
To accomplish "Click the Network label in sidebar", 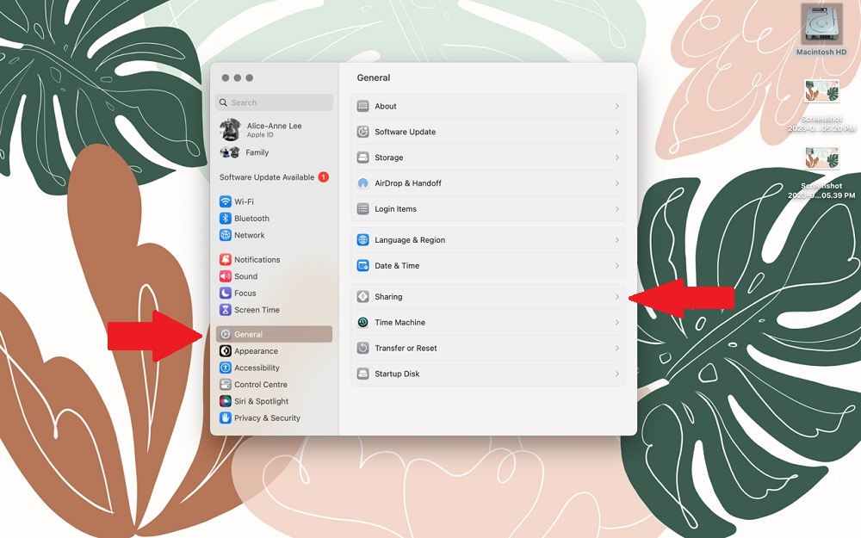I will click(250, 235).
